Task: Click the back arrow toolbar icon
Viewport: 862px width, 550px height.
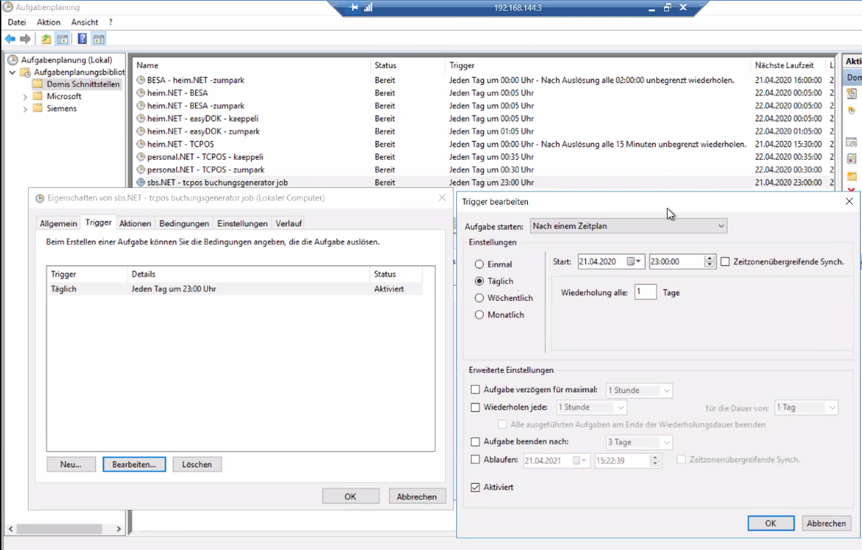Action: click(10, 39)
